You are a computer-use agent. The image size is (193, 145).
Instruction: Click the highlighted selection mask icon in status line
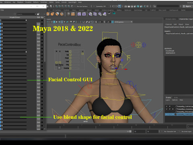pyautogui.click(x=120, y=6)
